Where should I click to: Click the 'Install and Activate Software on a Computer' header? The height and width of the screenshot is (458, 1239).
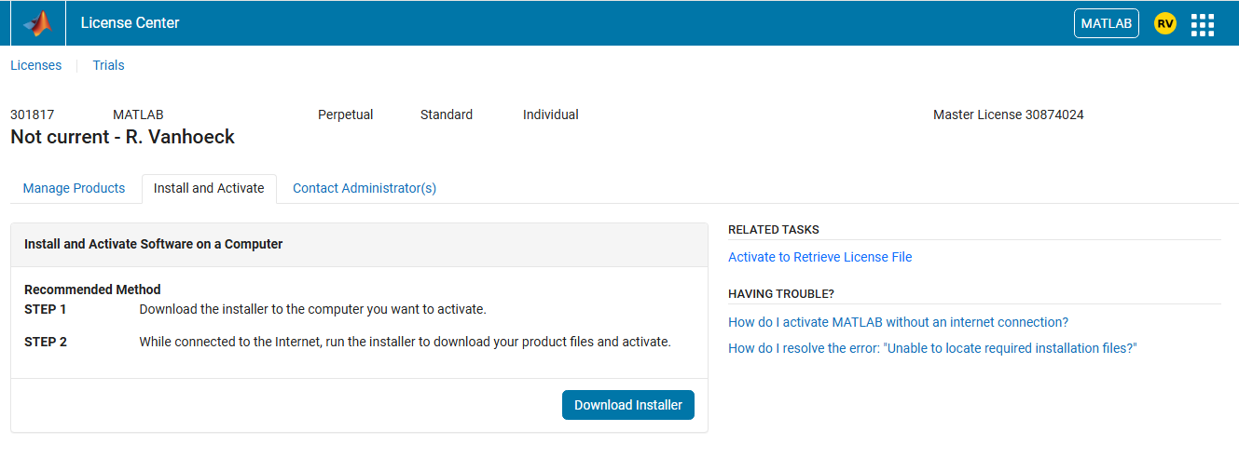[153, 244]
